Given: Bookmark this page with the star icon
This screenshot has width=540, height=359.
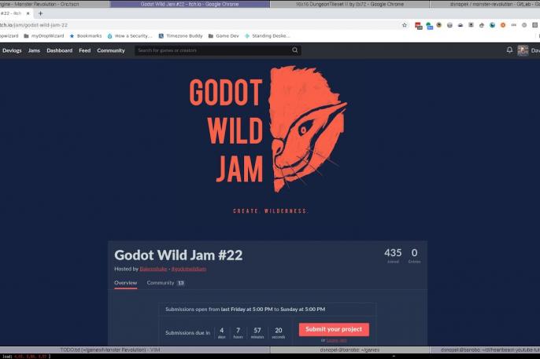Looking at the screenshot, I should click(405, 25).
